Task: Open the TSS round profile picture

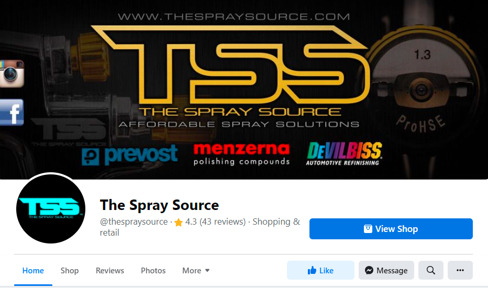Action: click(x=51, y=208)
